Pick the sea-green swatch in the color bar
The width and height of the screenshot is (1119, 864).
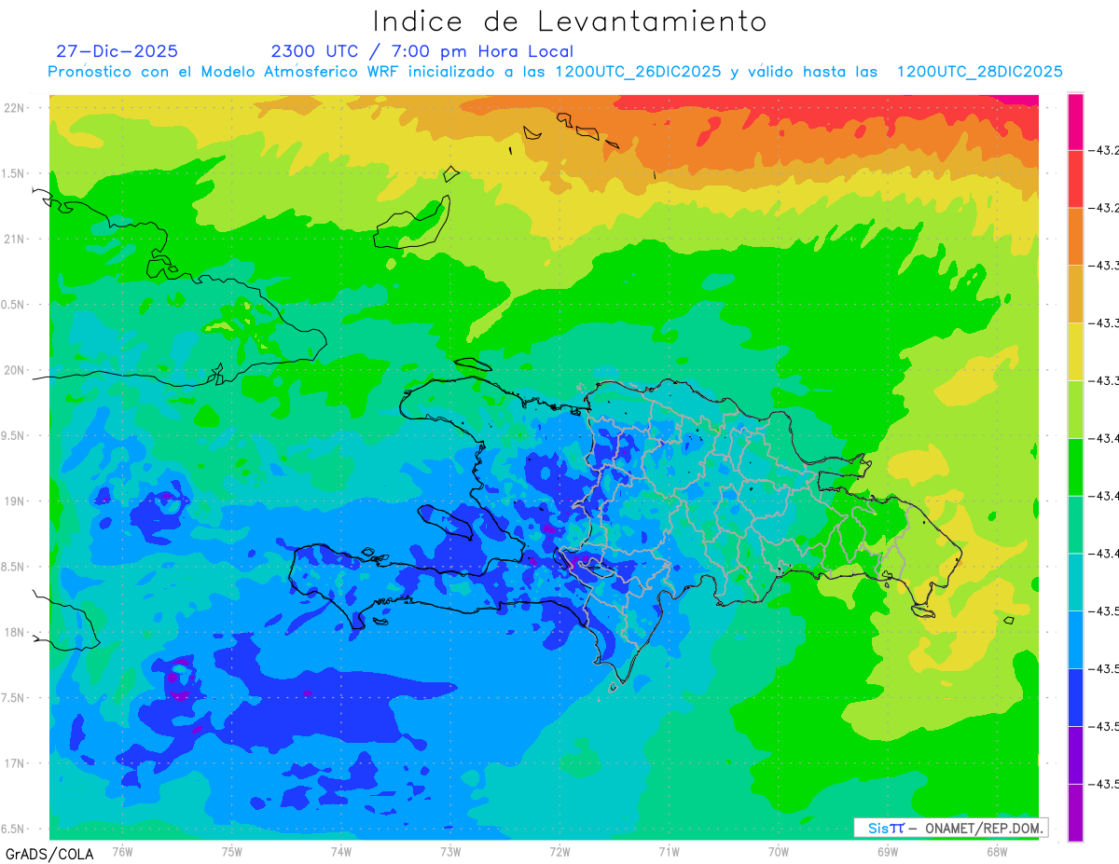pyautogui.click(x=1075, y=525)
